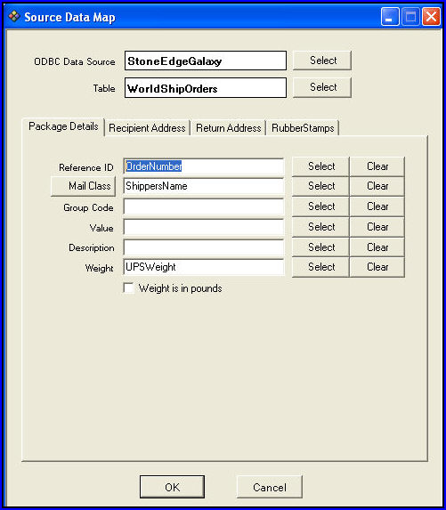Viewport: 446px width, 510px height.
Task: Click Clear in the Mail Class row
Action: pos(377,186)
